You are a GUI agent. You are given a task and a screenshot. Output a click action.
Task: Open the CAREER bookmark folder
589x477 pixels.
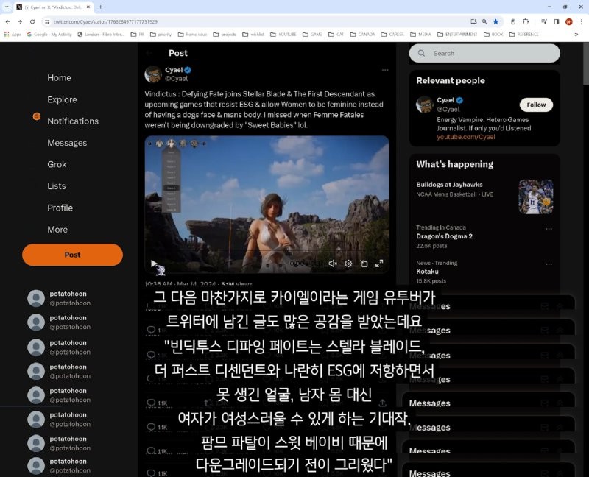[x=392, y=34]
